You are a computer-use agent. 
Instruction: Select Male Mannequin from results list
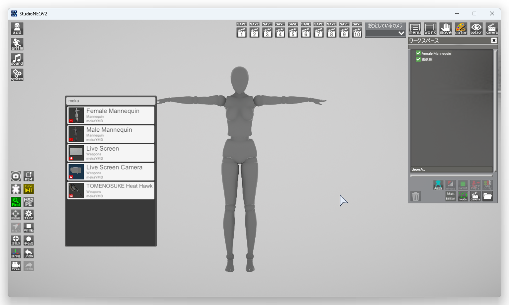(x=111, y=134)
